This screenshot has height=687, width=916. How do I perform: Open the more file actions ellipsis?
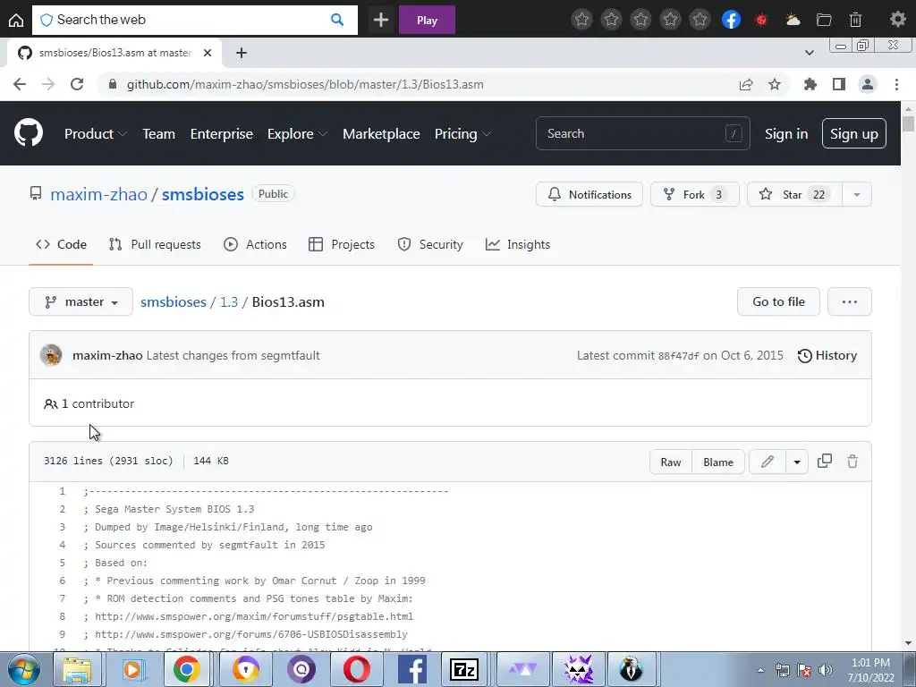click(x=850, y=301)
